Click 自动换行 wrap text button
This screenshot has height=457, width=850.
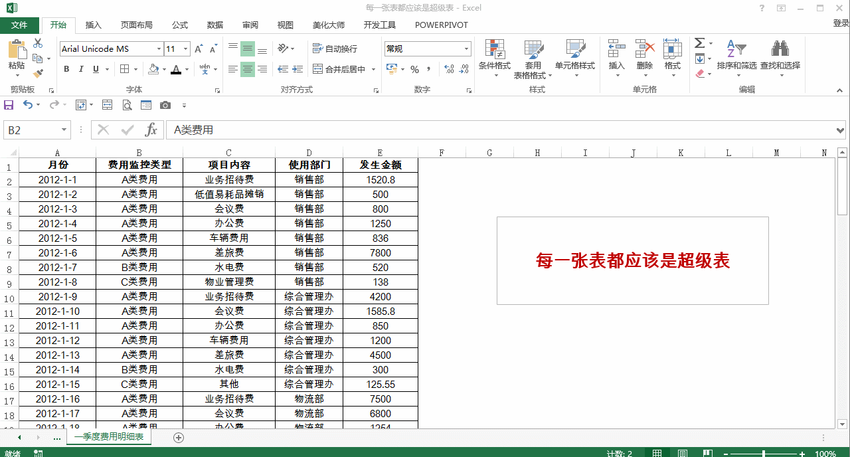[335, 48]
